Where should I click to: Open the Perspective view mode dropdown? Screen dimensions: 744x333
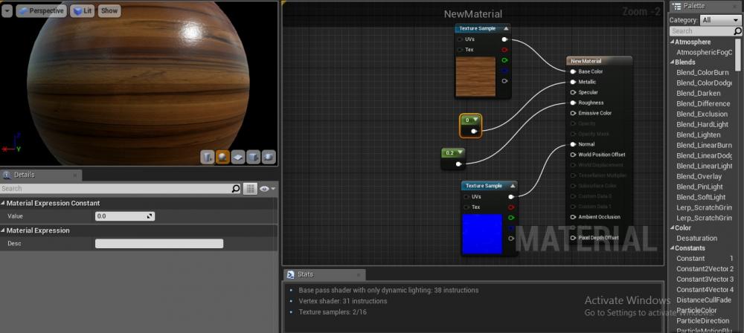click(40, 11)
